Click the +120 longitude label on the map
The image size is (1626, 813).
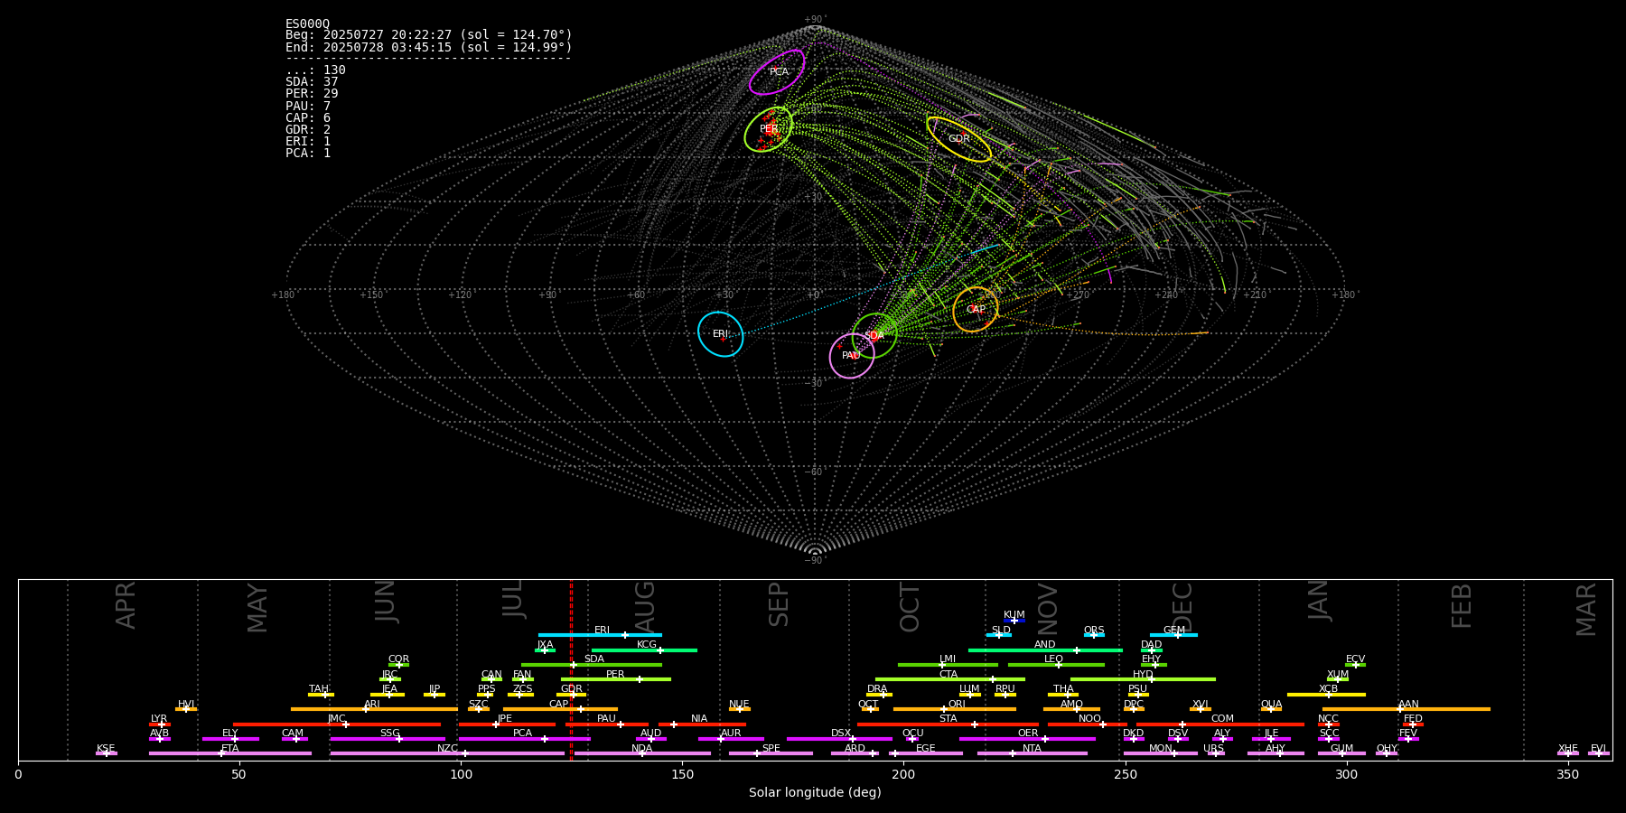[460, 294]
